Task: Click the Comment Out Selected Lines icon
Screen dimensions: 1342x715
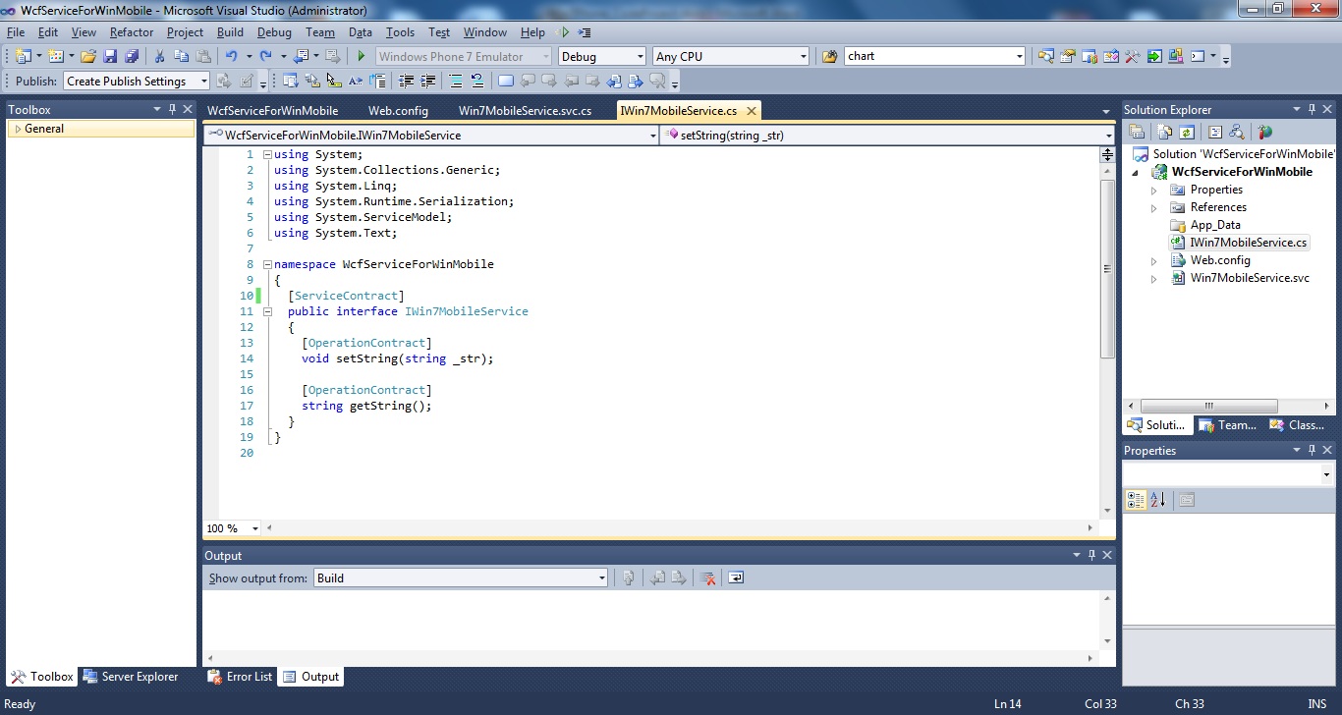Action: (456, 81)
